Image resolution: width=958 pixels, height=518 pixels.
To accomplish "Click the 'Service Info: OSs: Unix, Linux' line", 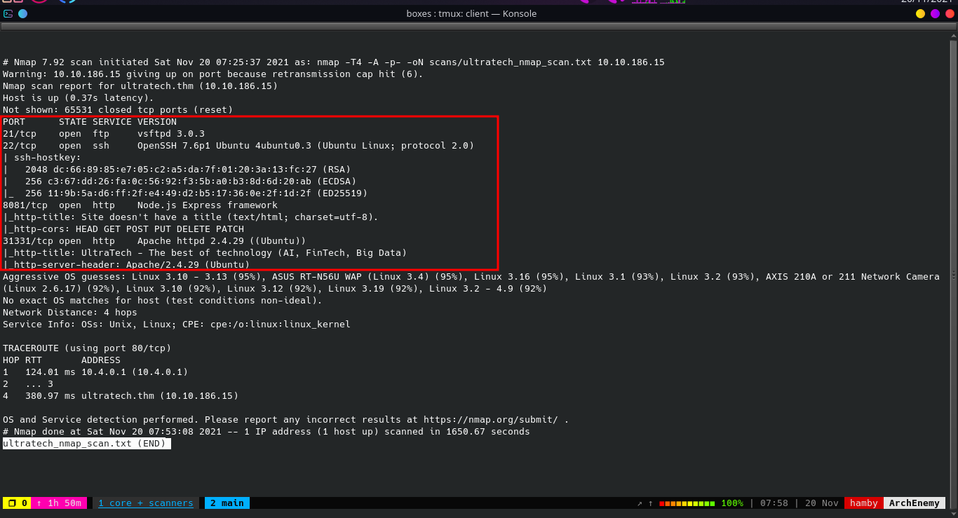I will click(177, 324).
